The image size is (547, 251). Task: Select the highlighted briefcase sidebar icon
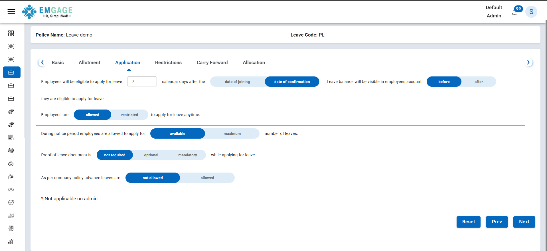click(x=11, y=72)
